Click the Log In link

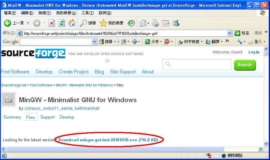tap(254, 52)
